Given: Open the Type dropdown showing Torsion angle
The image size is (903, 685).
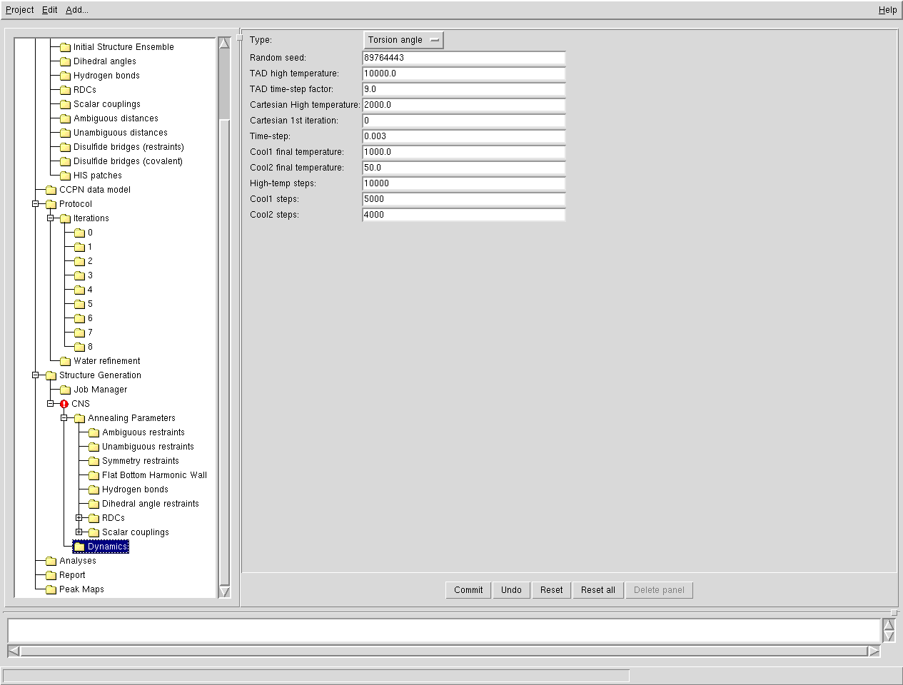Looking at the screenshot, I should [x=403, y=40].
